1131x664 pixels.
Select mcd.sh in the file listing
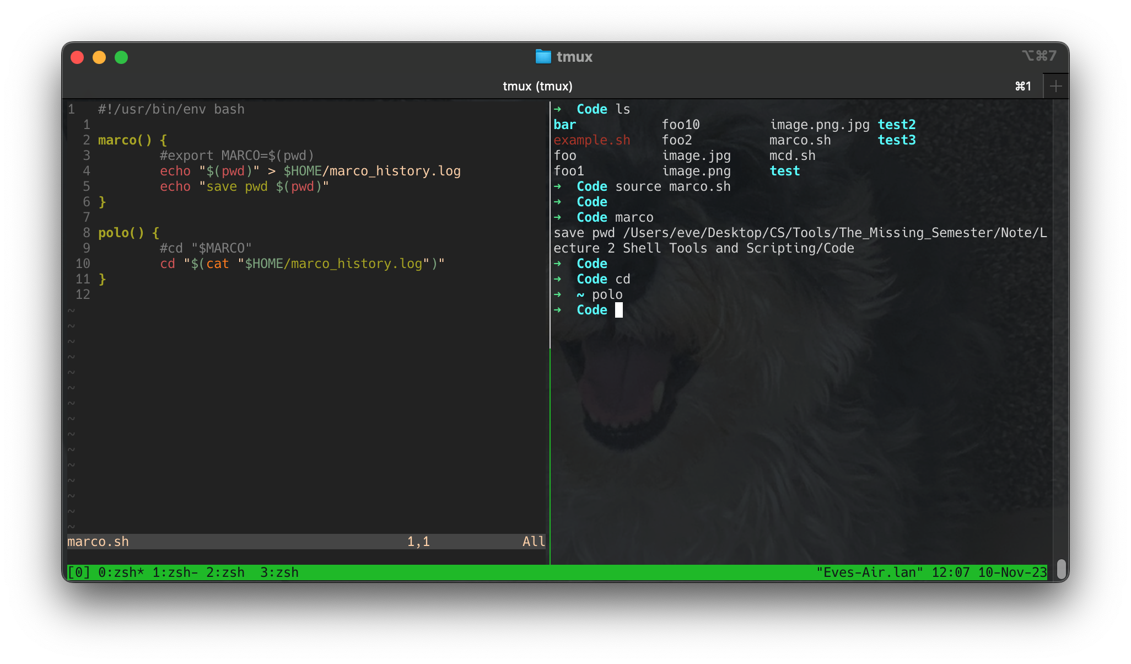pyautogui.click(x=792, y=156)
